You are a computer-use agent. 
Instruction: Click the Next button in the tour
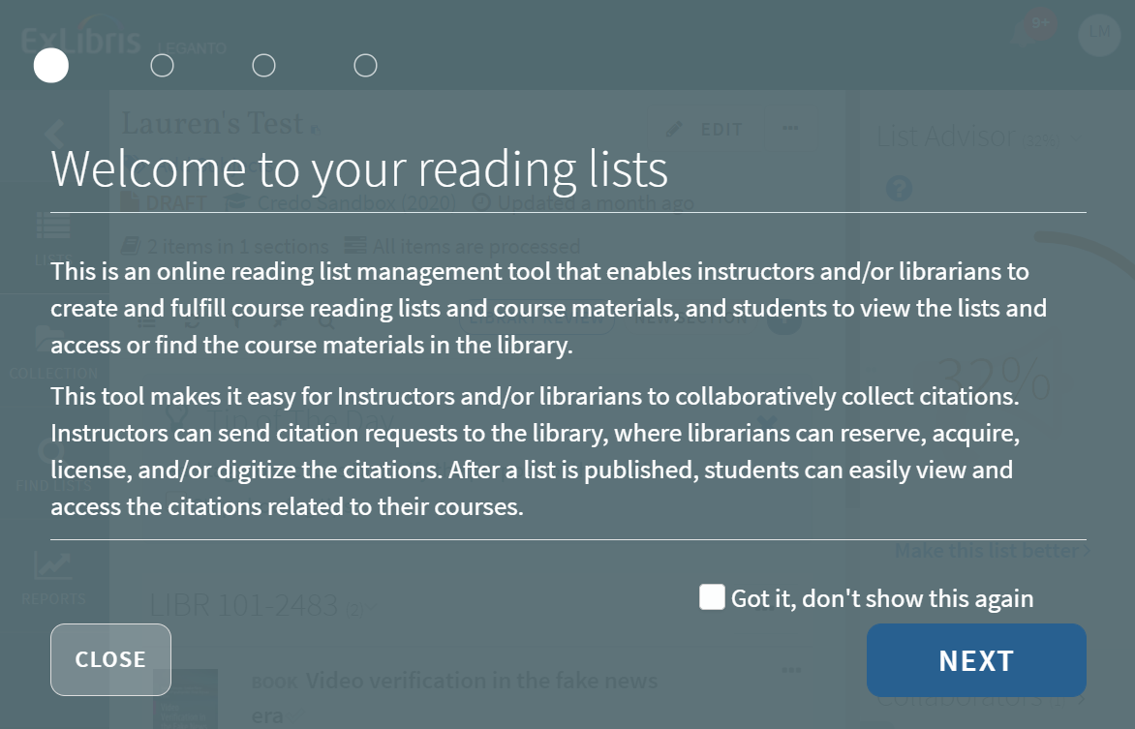tap(975, 660)
